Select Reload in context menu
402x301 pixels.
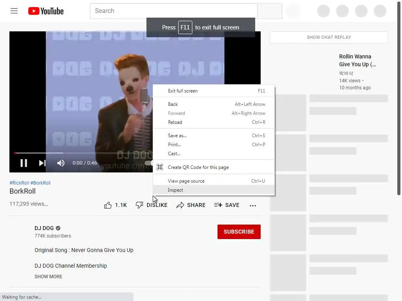click(214, 122)
